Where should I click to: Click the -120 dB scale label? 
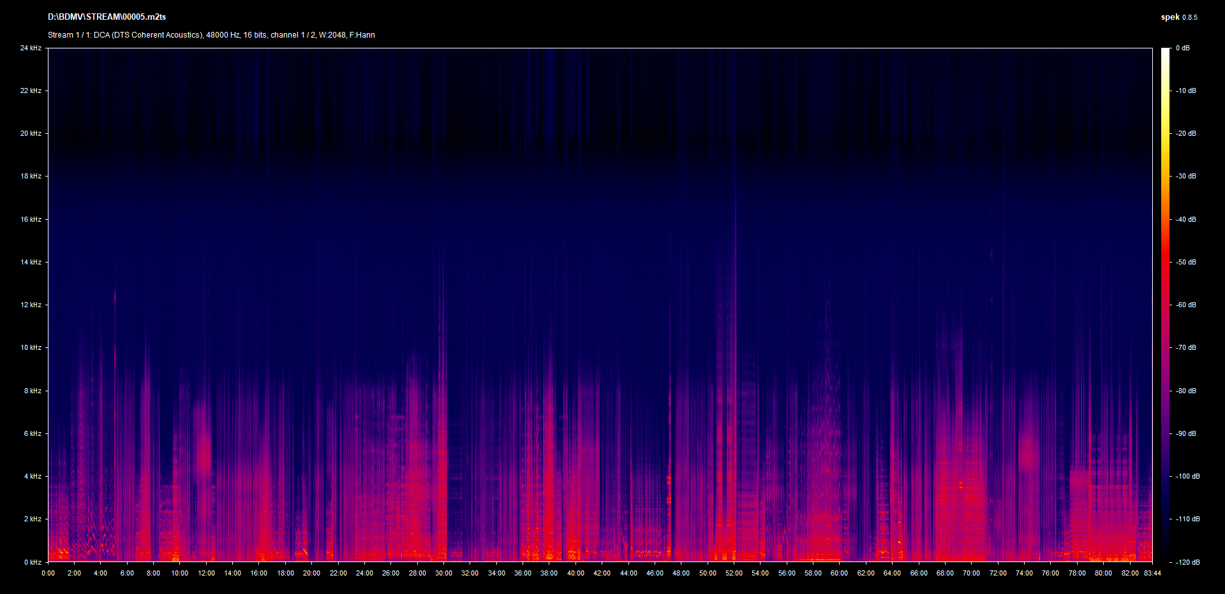[1187, 562]
